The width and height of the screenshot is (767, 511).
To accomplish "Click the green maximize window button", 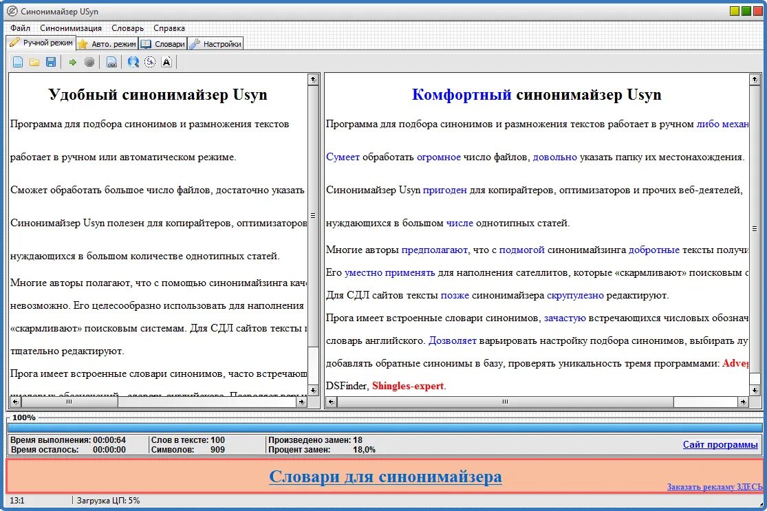I will coord(746,11).
